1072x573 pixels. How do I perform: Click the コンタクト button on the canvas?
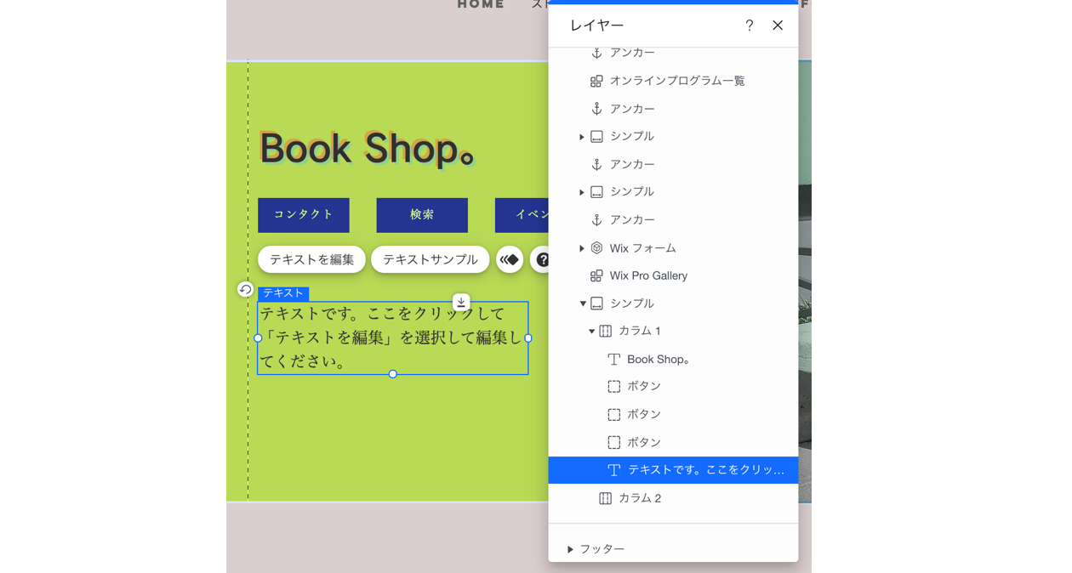[303, 215]
